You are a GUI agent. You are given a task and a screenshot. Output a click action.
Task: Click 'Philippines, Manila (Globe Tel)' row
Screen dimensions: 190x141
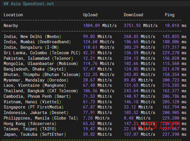point(41,118)
